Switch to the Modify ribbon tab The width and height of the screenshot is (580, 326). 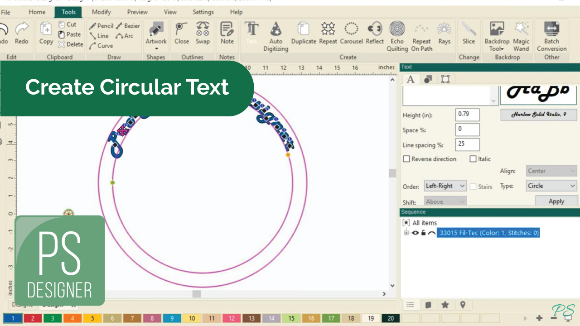[101, 12]
